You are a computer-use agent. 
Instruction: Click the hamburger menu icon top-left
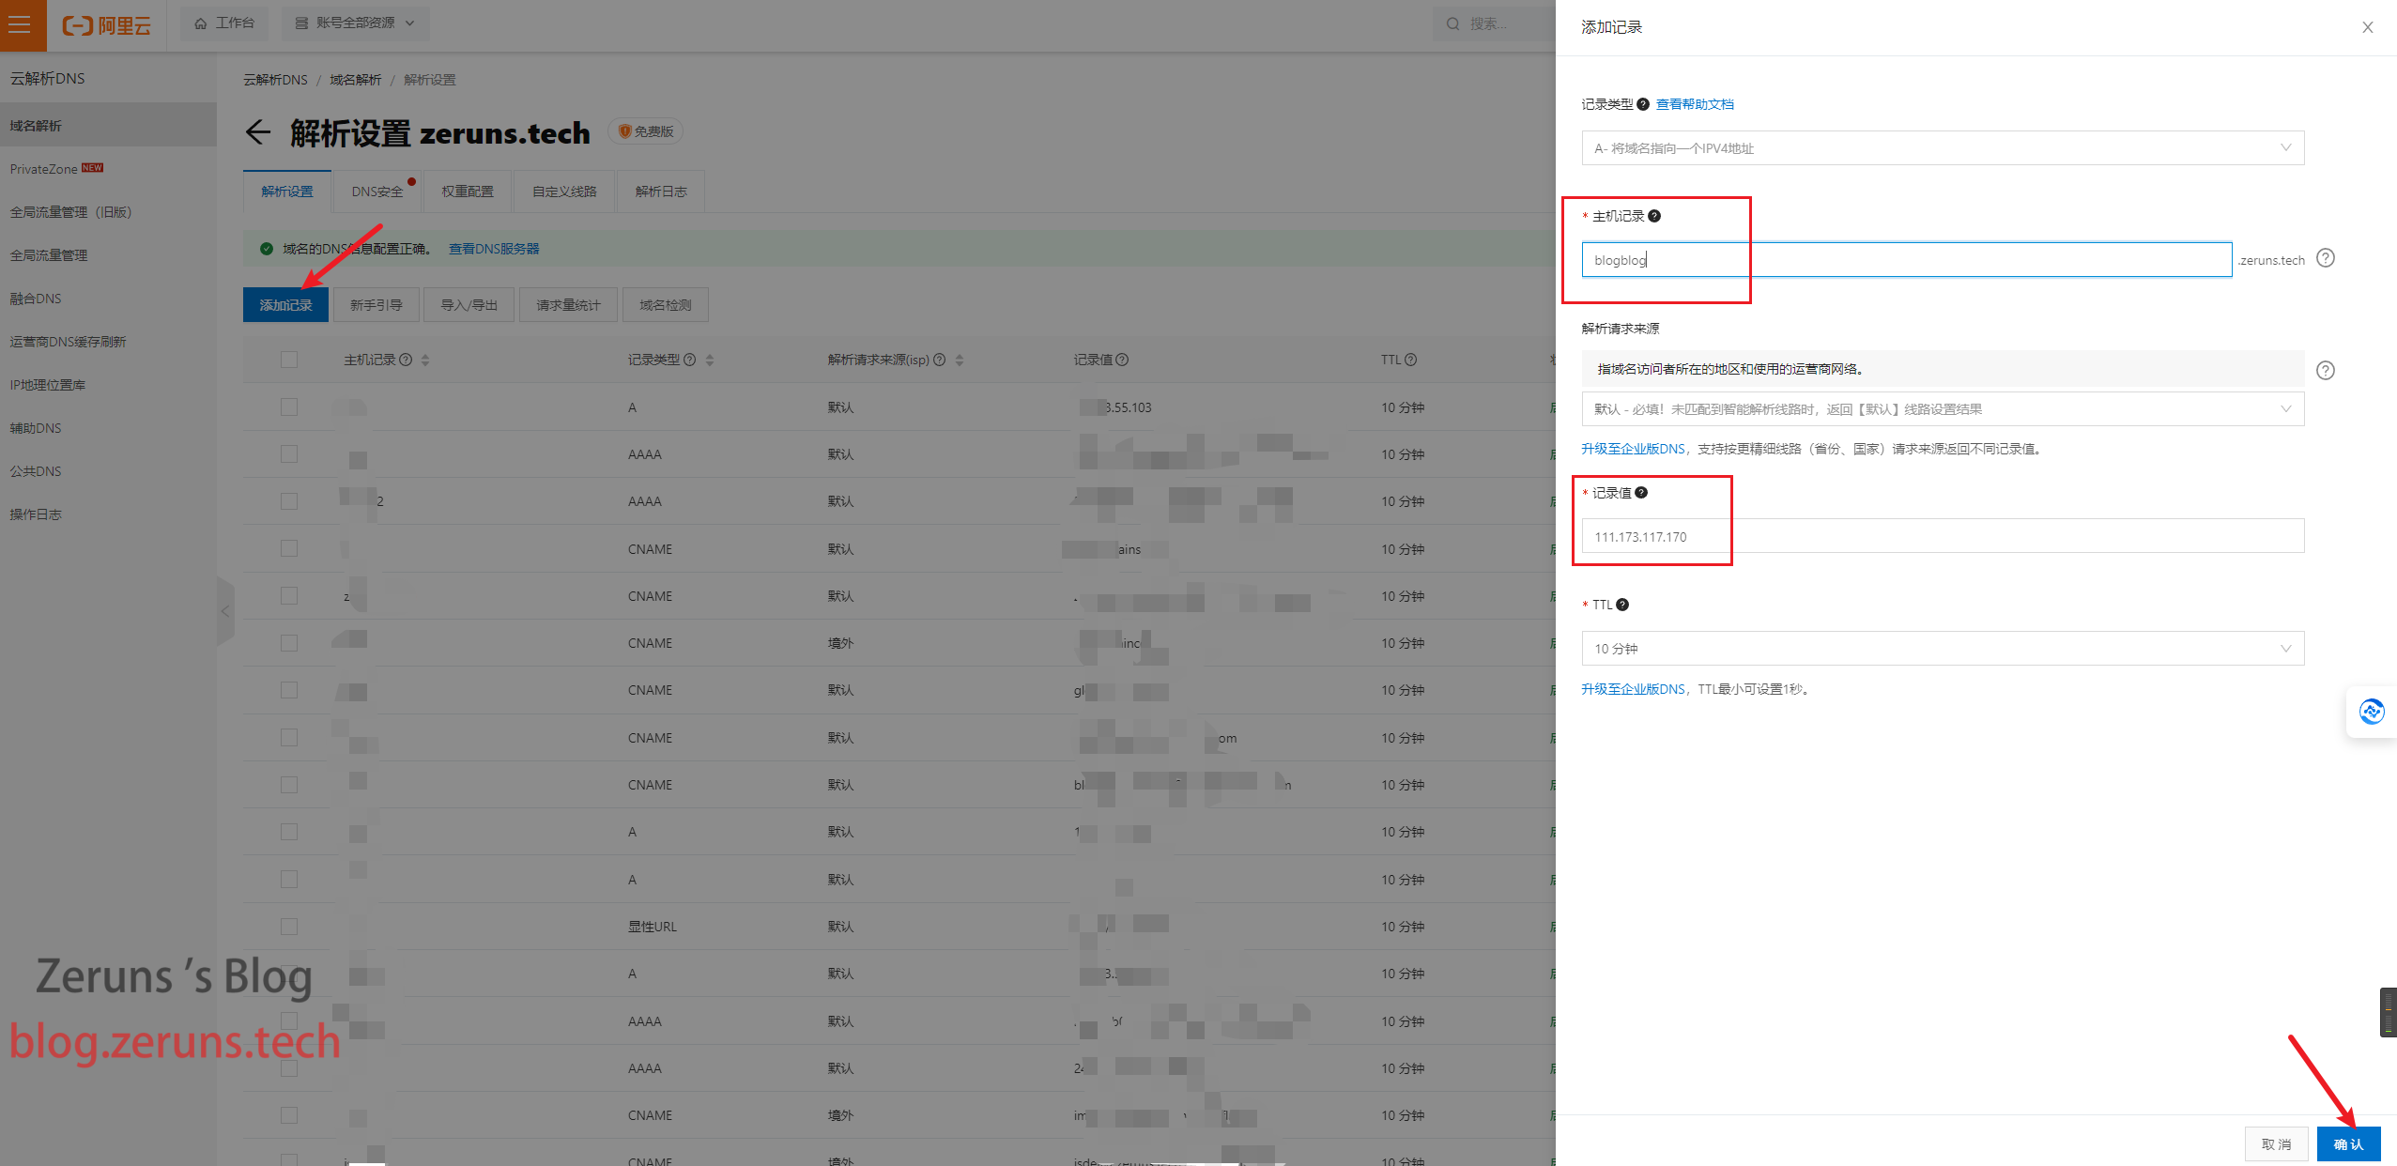[21, 24]
